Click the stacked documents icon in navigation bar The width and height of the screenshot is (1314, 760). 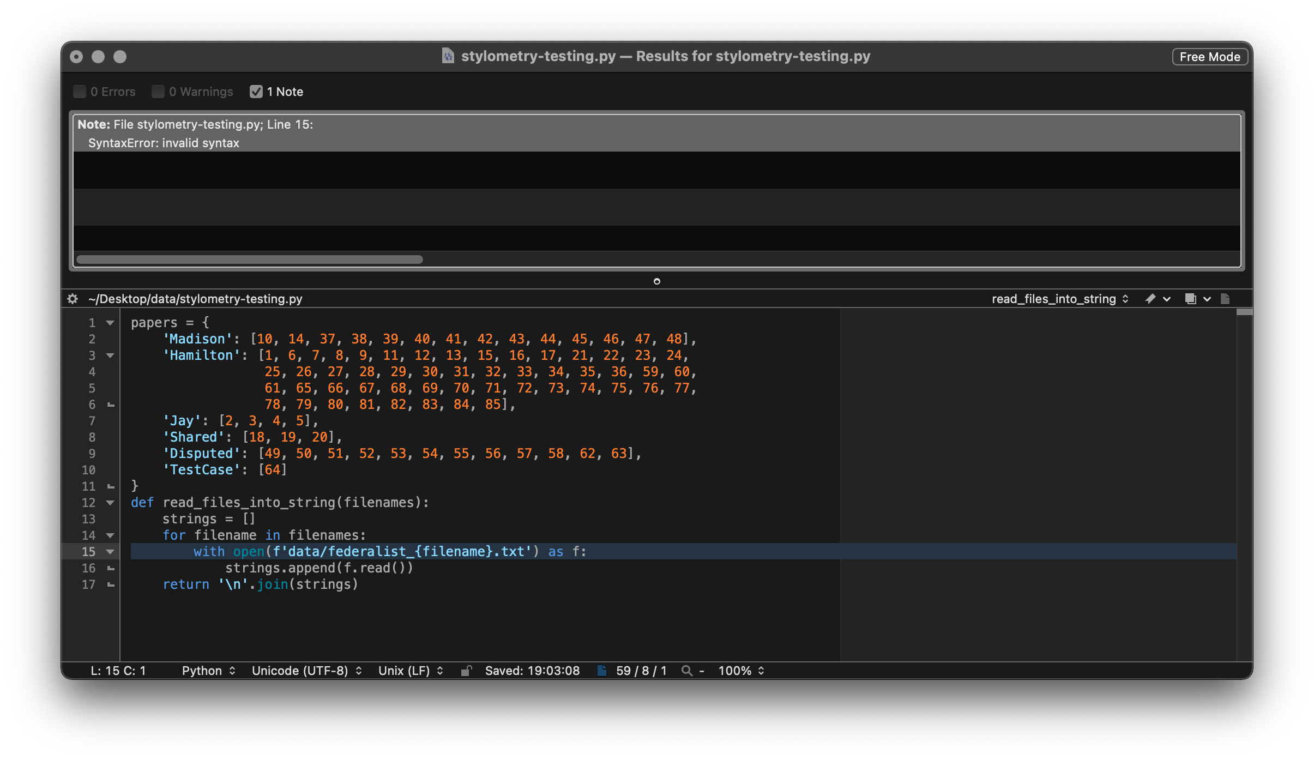(1191, 299)
